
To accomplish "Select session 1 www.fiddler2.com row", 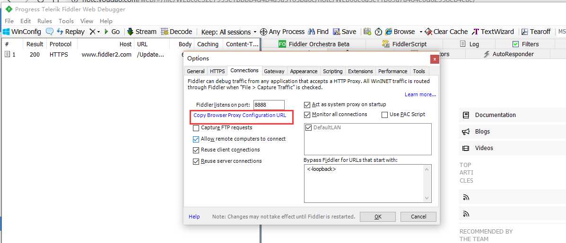I will pos(130,55).
